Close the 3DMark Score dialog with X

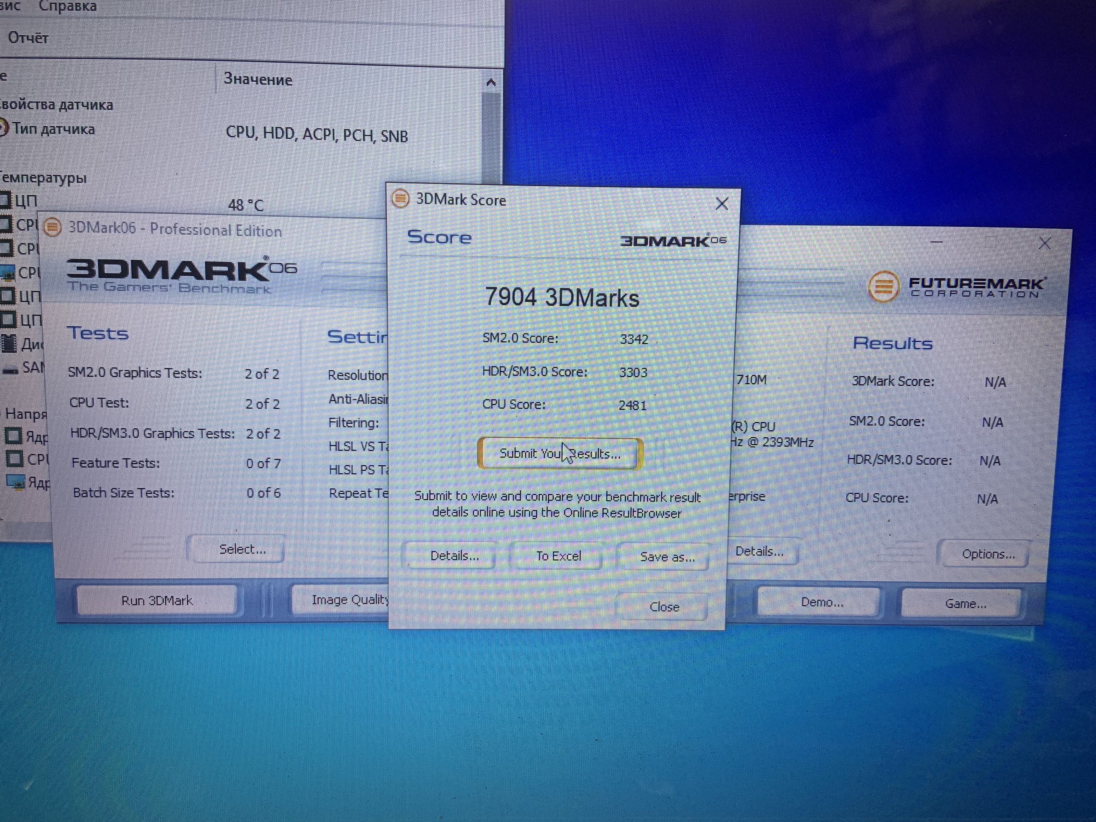(x=721, y=204)
